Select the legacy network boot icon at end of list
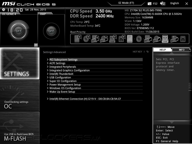 tap(183, 39)
